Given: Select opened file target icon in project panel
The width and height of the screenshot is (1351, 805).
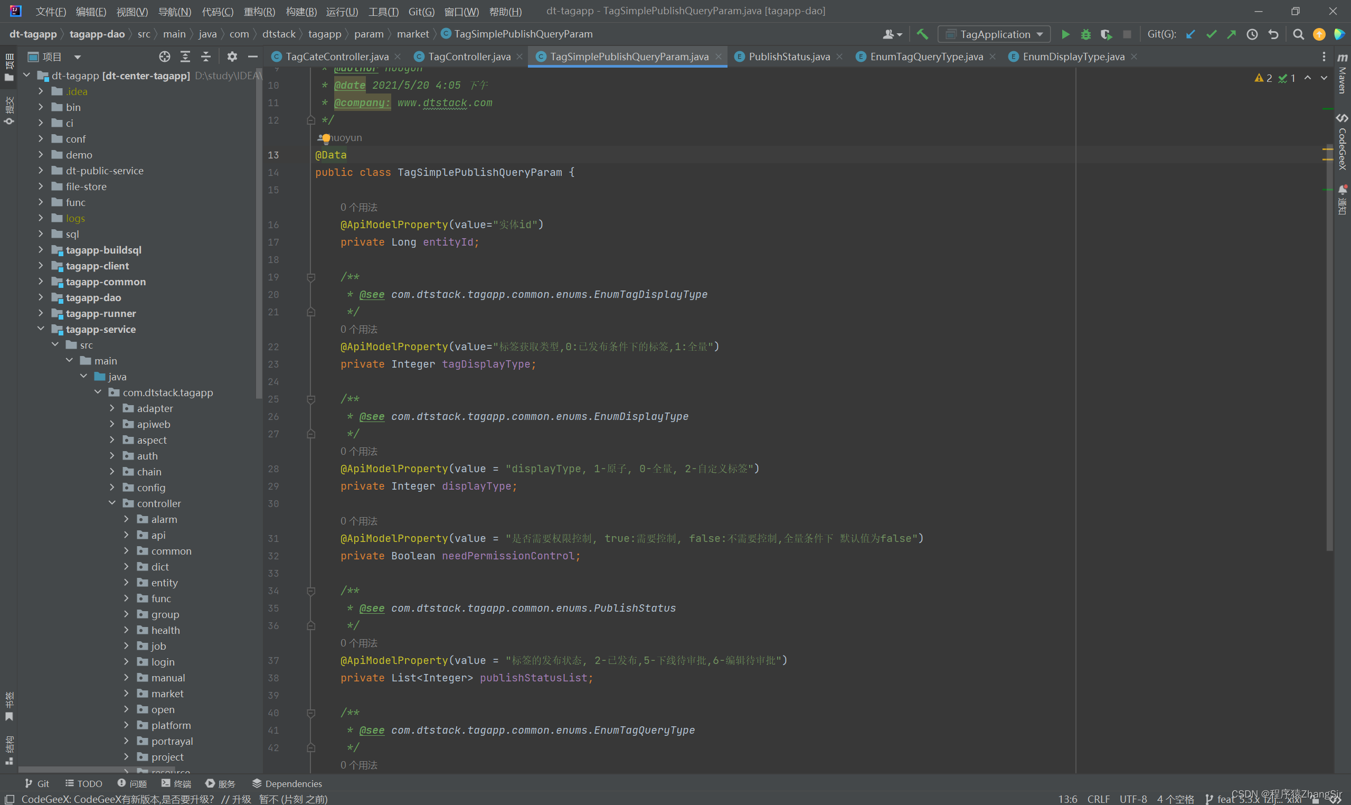Looking at the screenshot, I should tap(164, 57).
